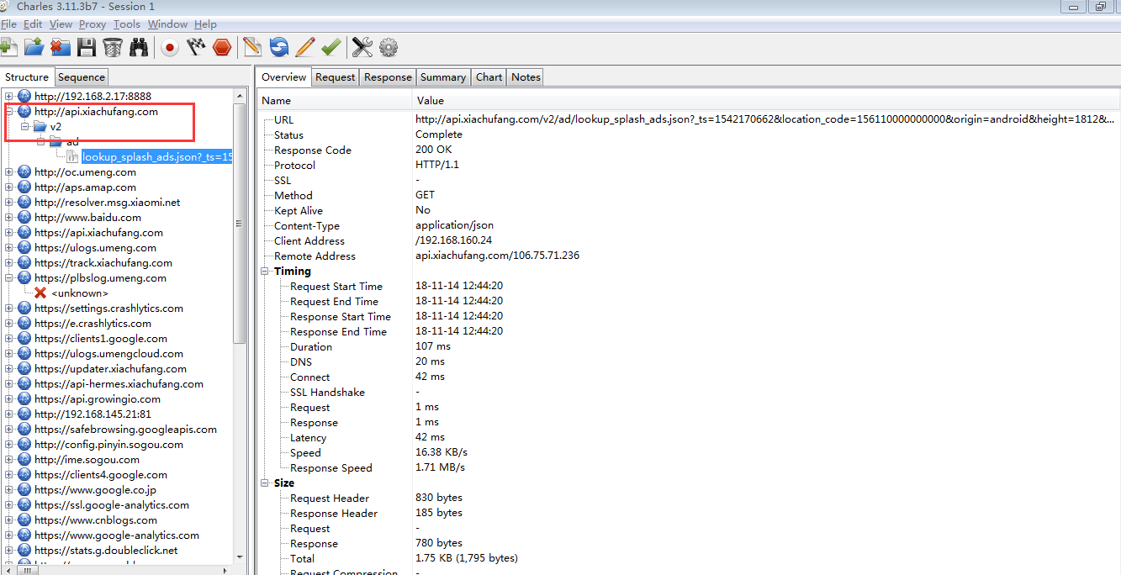The width and height of the screenshot is (1121, 575).
Task: Repeat the selected request with the blue arrows icon
Action: coord(279,47)
